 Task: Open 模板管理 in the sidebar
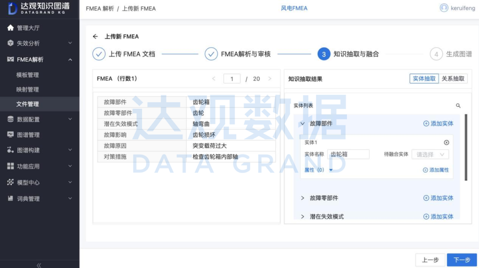tap(28, 75)
